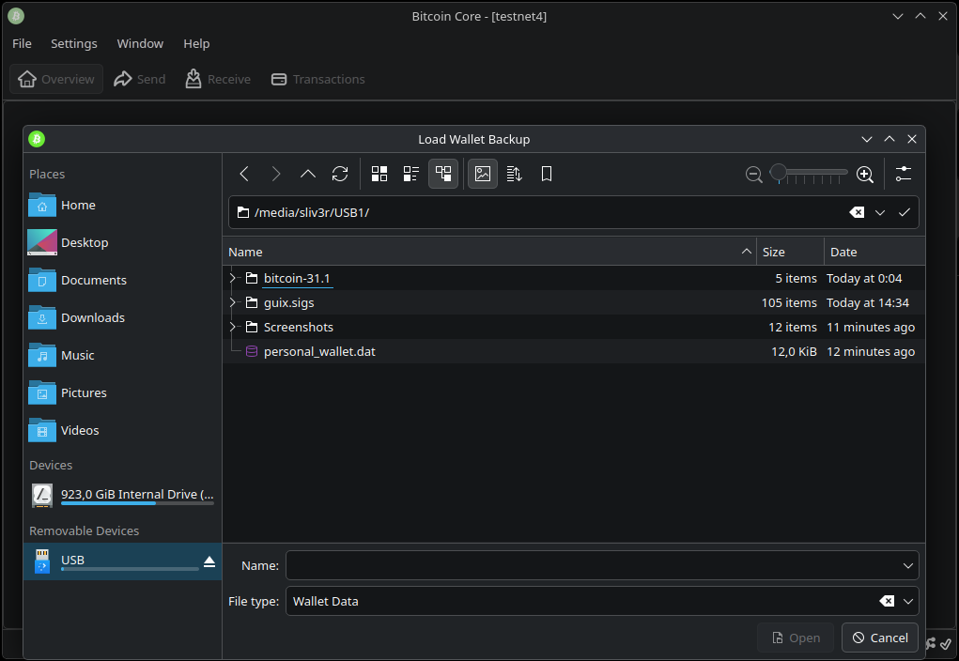Sort files by Name column
The image size is (959, 661).
point(489,252)
